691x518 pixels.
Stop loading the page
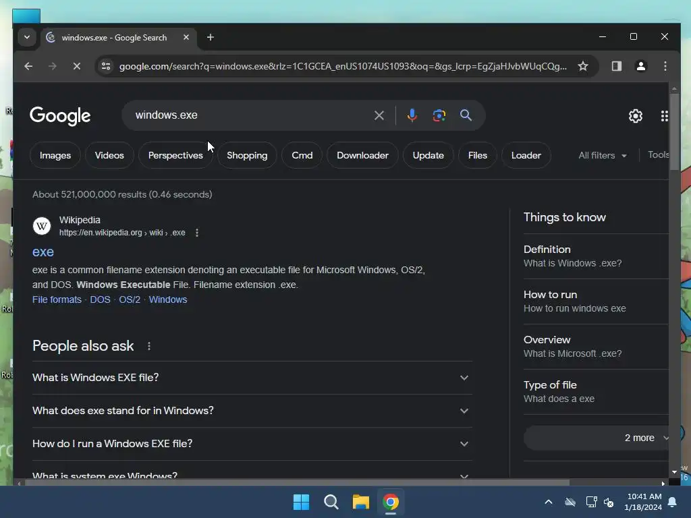[77, 66]
